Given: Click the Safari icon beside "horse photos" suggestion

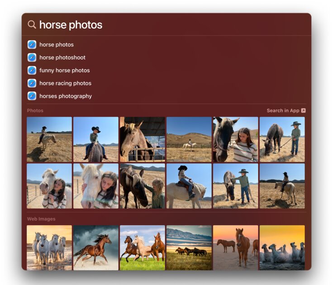Looking at the screenshot, I should click(x=32, y=45).
